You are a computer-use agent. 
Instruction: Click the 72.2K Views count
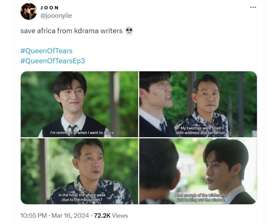coord(111,216)
